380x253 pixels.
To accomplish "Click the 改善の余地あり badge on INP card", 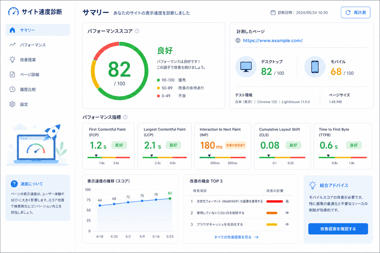I will click(236, 145).
